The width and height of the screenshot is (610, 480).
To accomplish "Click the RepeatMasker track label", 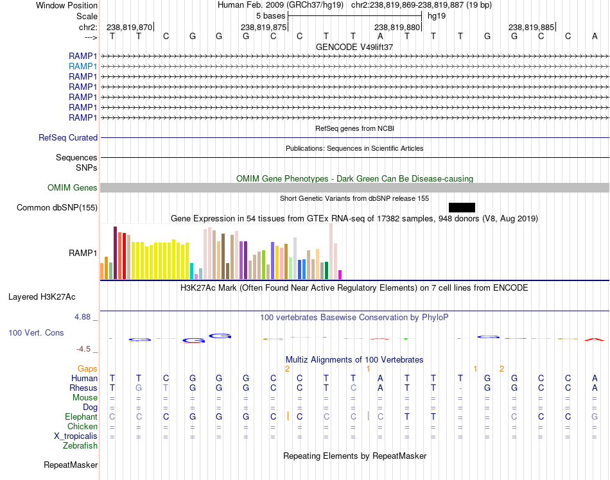I will pos(71,465).
